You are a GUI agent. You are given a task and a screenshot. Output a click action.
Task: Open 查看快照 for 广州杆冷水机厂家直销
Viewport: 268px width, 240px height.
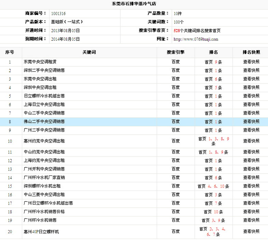[x=251, y=178]
